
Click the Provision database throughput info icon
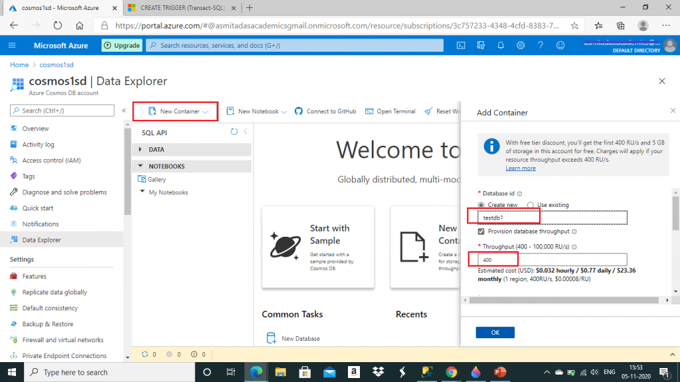(574, 231)
